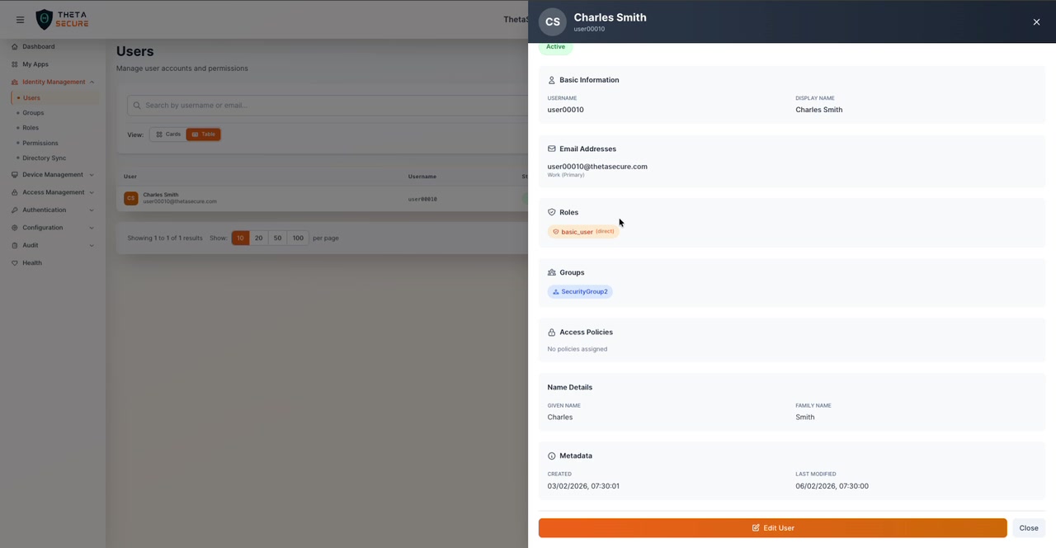The width and height of the screenshot is (1056, 548).
Task: Collapse the Identity Management section
Action: [53, 82]
